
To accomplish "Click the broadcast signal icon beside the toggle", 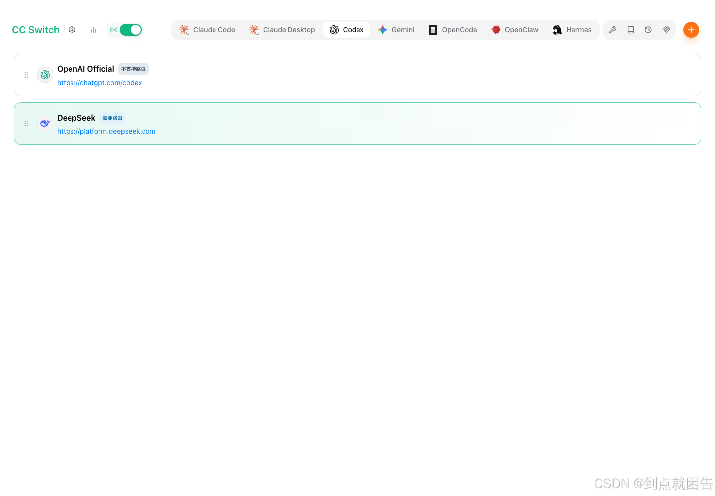I will click(x=114, y=30).
